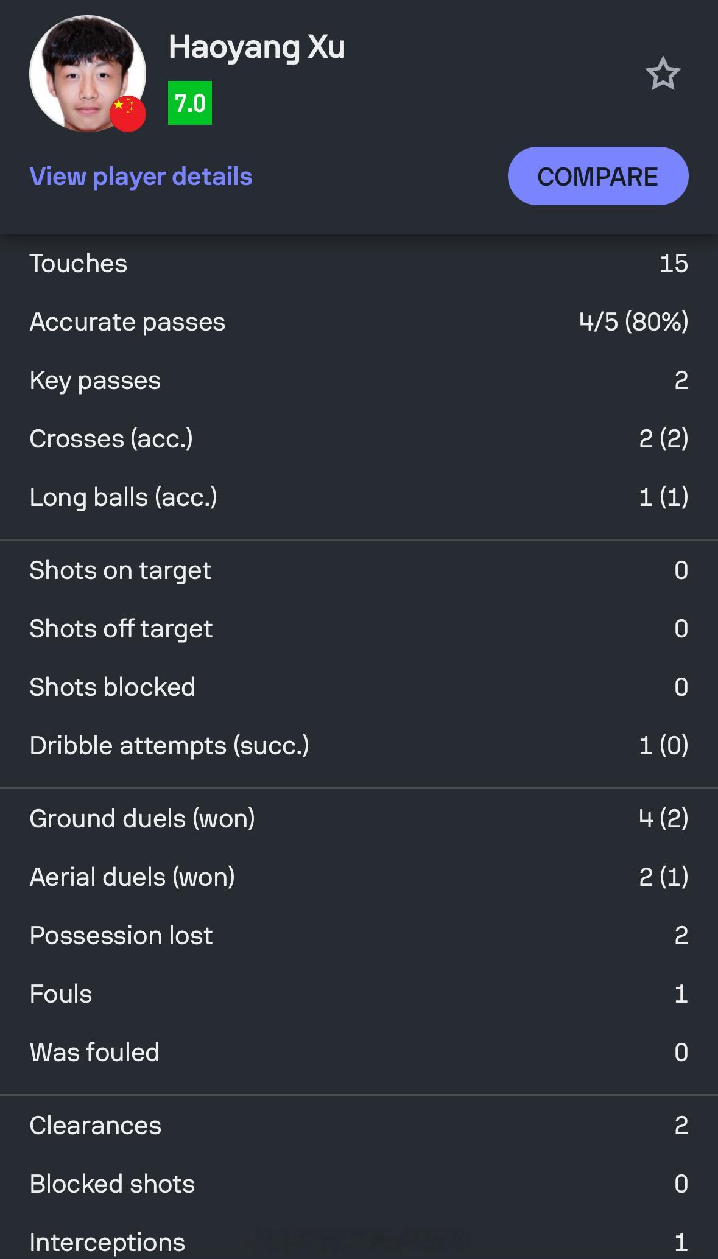Tap the Possession lost row
This screenshot has width=718, height=1259.
pyautogui.click(x=359, y=936)
